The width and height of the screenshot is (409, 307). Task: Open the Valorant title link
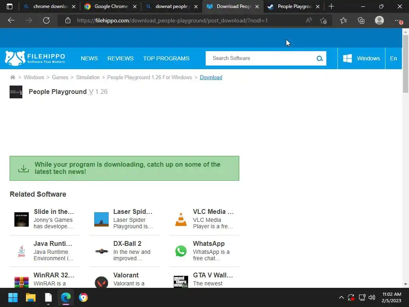point(126,275)
